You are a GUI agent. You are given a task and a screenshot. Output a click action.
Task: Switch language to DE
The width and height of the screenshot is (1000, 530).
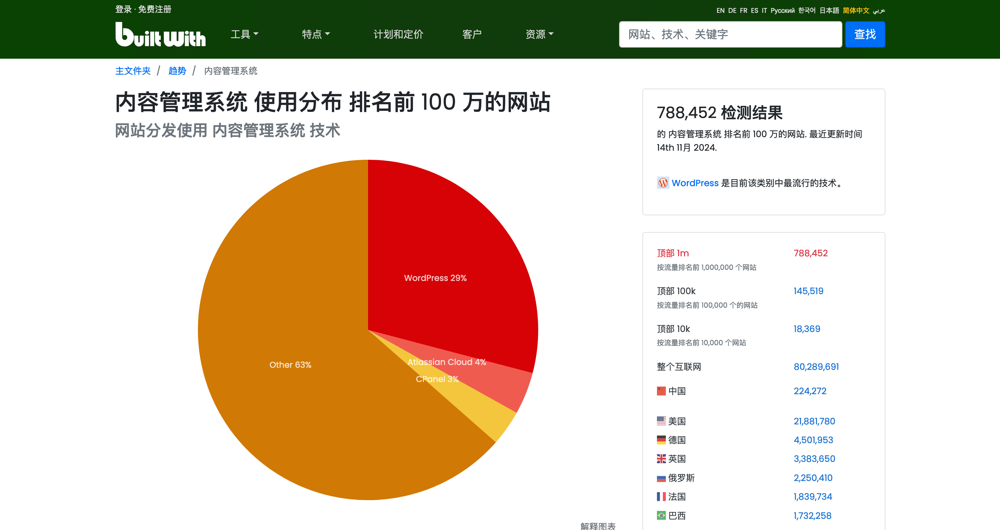[x=732, y=10]
